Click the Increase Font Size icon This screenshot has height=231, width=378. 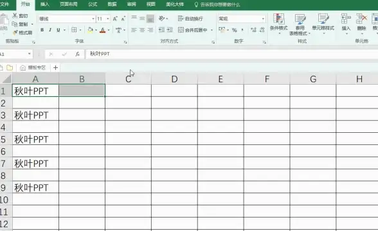(x=115, y=19)
